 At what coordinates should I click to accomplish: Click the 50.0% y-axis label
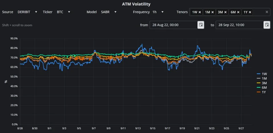tap(14, 76)
